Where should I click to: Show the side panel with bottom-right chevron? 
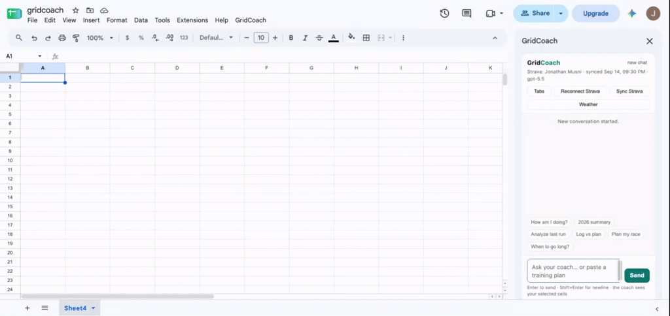[657, 309]
